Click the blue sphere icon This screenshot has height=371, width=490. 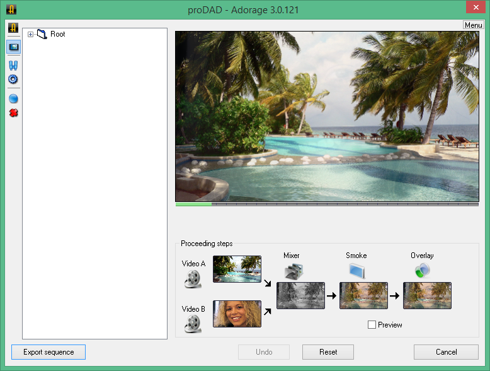coord(13,99)
